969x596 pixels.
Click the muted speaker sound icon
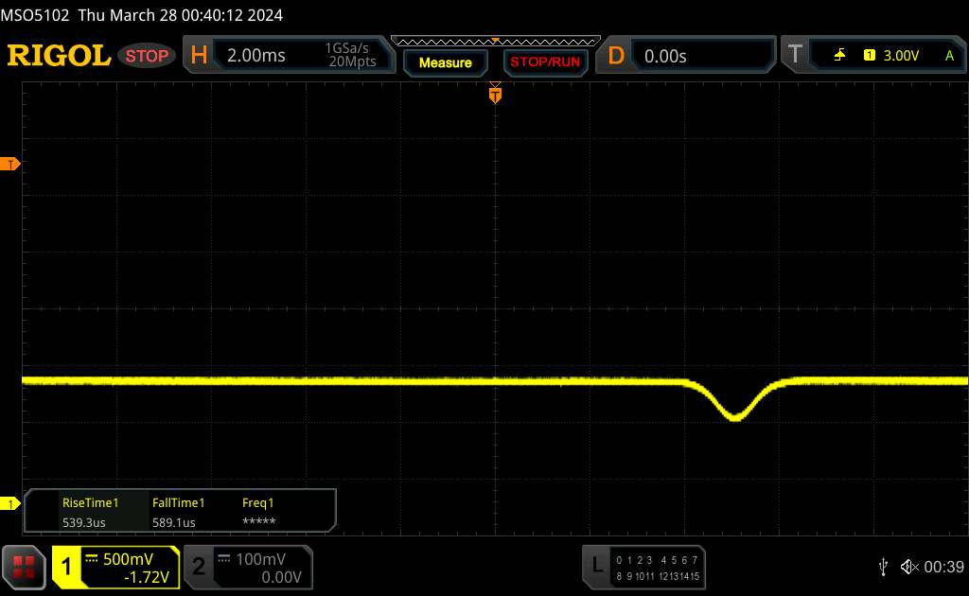point(909,566)
